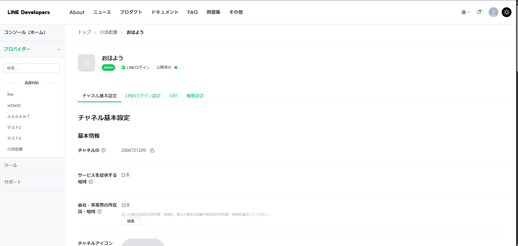Open the ニュース menu

[x=102, y=12]
